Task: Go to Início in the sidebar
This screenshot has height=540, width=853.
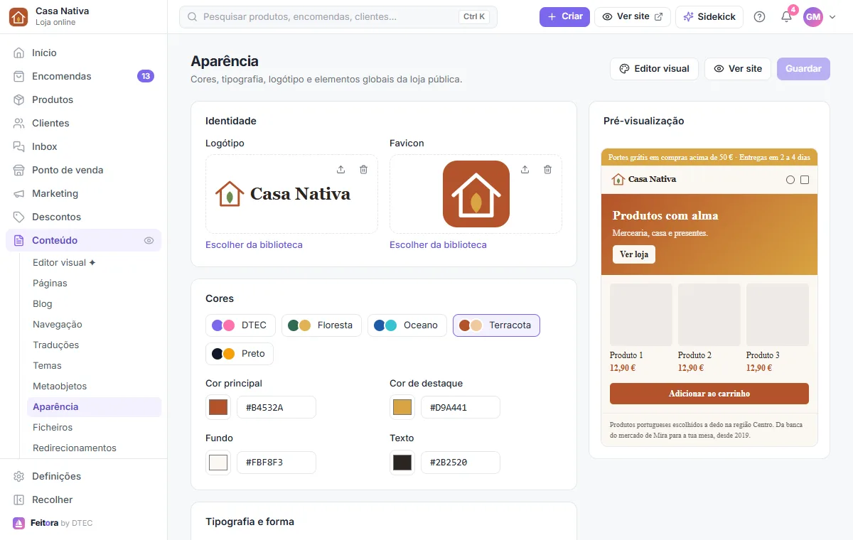Action: [84, 53]
